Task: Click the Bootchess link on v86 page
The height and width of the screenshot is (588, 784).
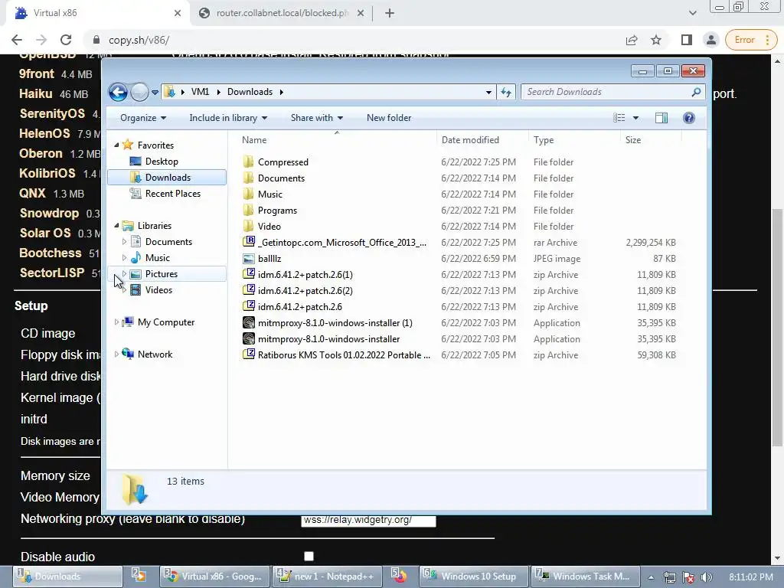Action: click(x=50, y=253)
